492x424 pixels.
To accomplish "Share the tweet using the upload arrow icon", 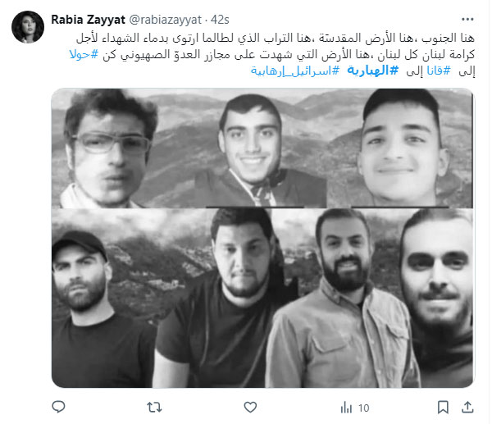I will click(467, 408).
